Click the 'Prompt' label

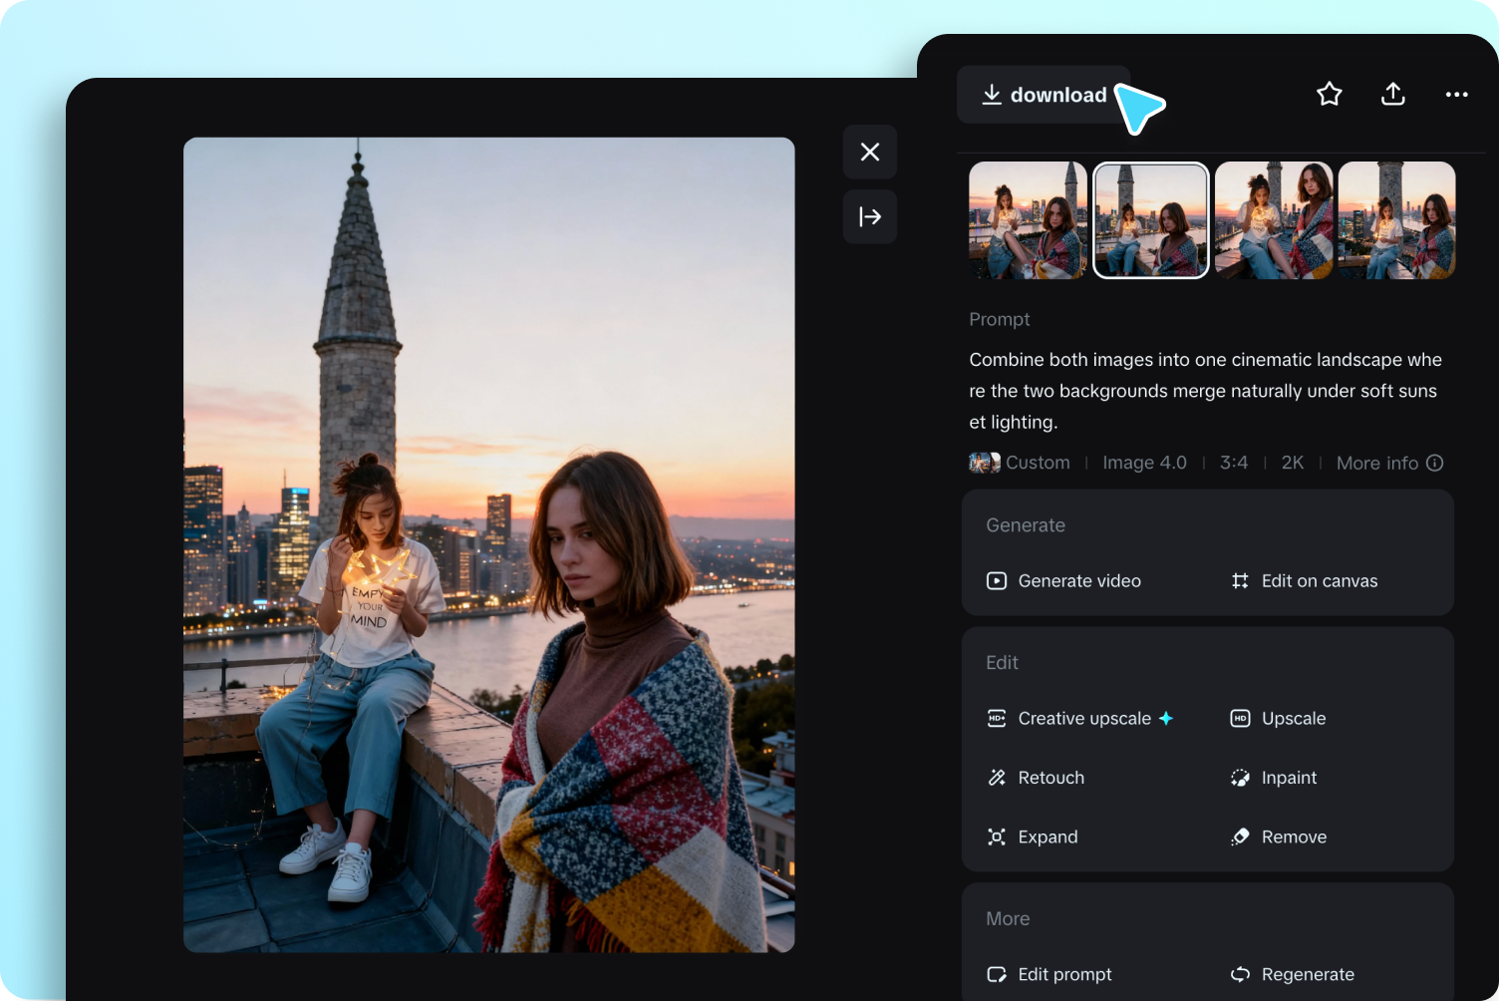1000,319
